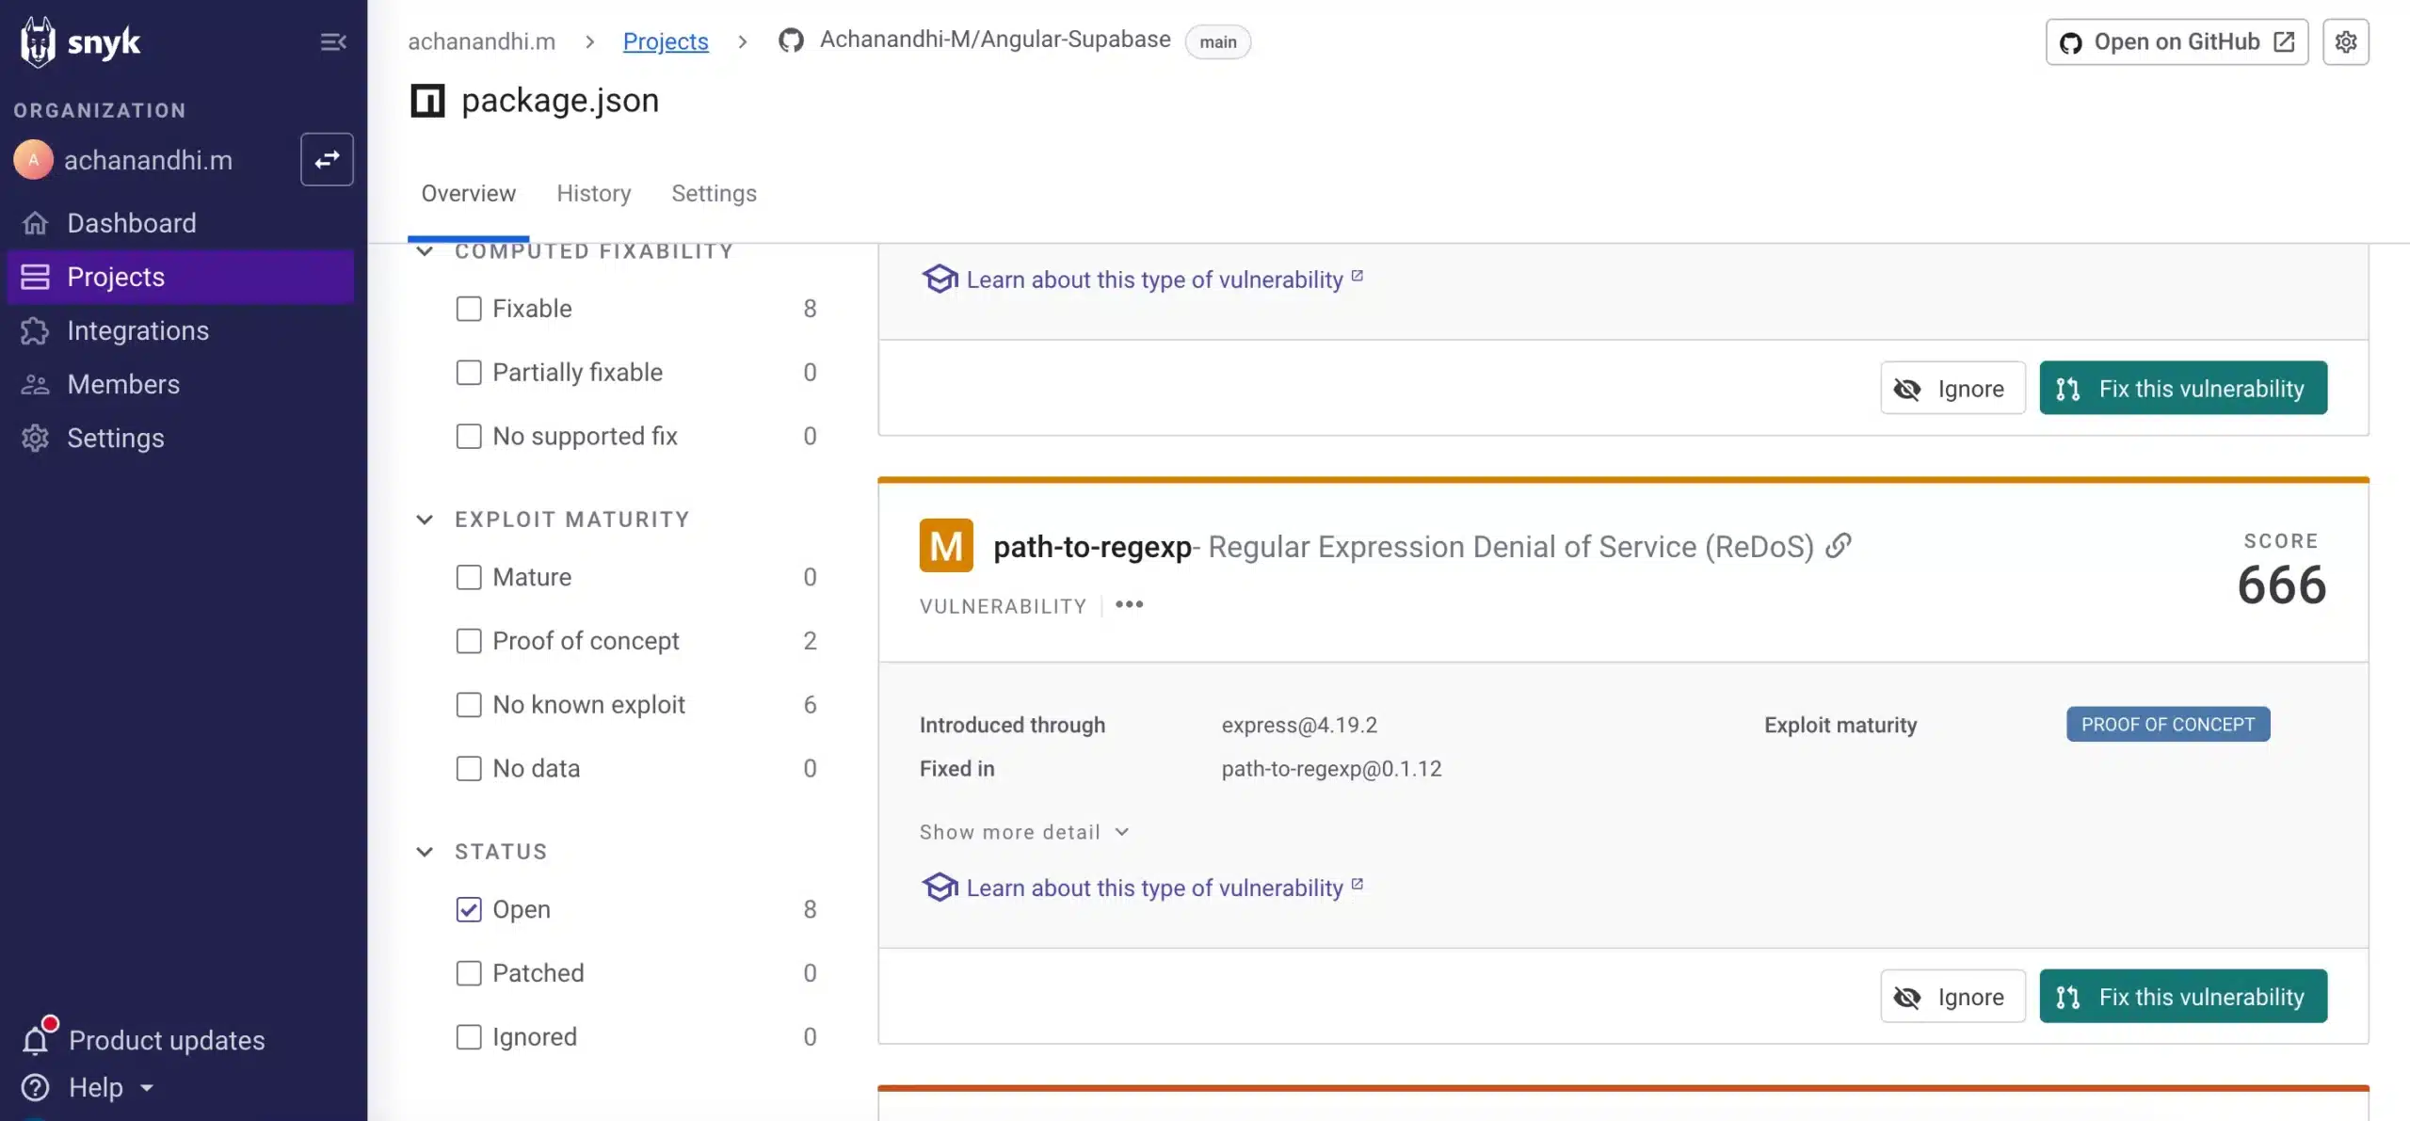2410x1121 pixels.
Task: Click the Integrations puzzle icon
Action: point(35,330)
